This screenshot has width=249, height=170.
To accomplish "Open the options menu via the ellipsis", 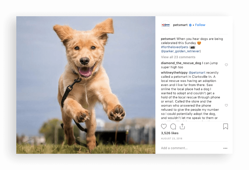I will [x=225, y=148].
